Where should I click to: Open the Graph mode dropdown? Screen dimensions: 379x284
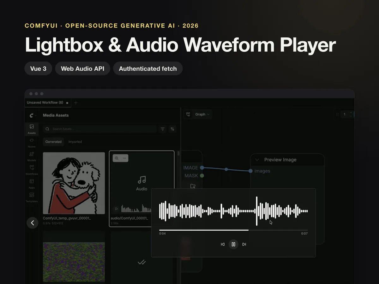202,114
